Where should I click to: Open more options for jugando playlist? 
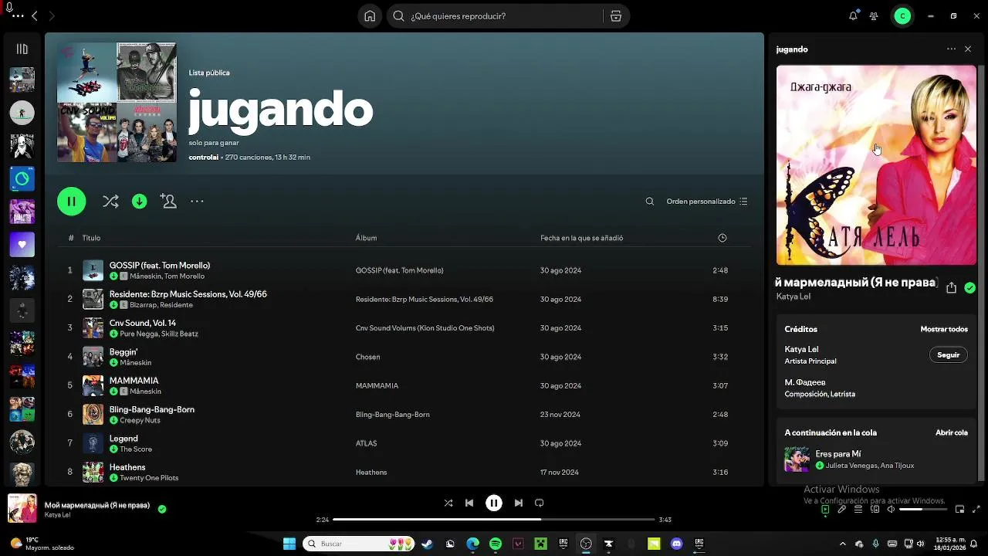197,202
